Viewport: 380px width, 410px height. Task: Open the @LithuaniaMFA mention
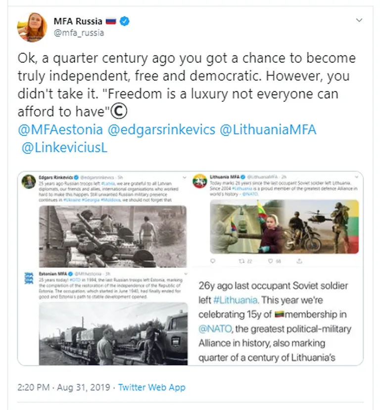(x=268, y=130)
